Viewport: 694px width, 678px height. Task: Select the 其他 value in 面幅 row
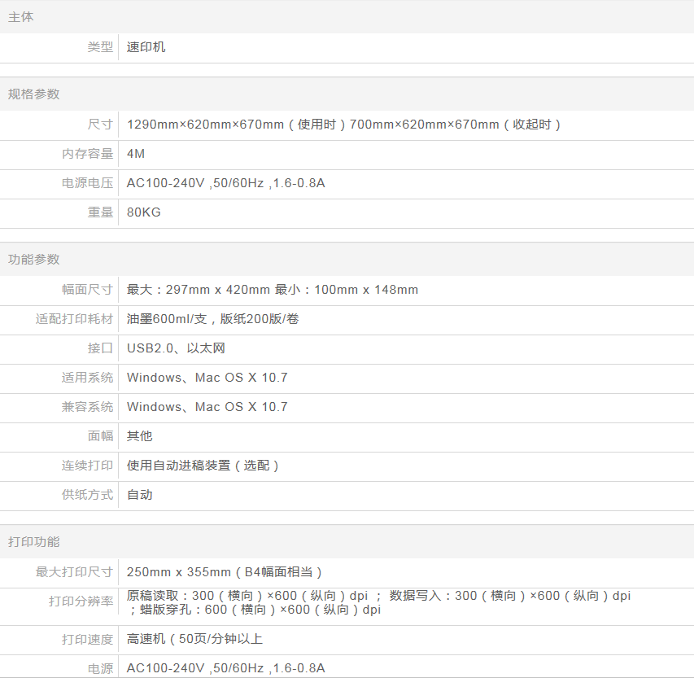[140, 436]
